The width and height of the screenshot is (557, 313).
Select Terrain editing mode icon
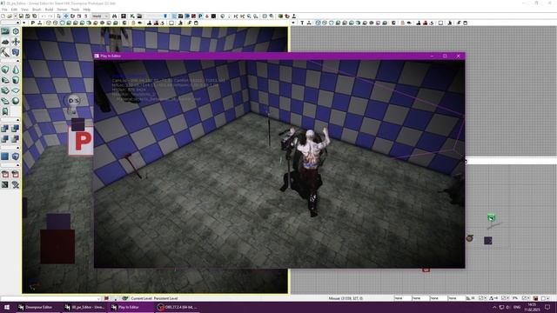pos(5,42)
